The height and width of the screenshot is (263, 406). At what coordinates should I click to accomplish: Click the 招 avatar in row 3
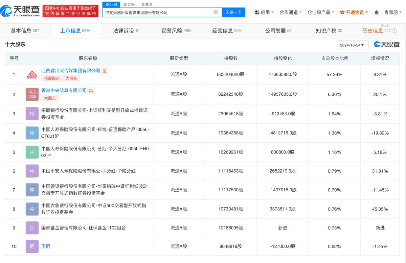click(x=32, y=114)
